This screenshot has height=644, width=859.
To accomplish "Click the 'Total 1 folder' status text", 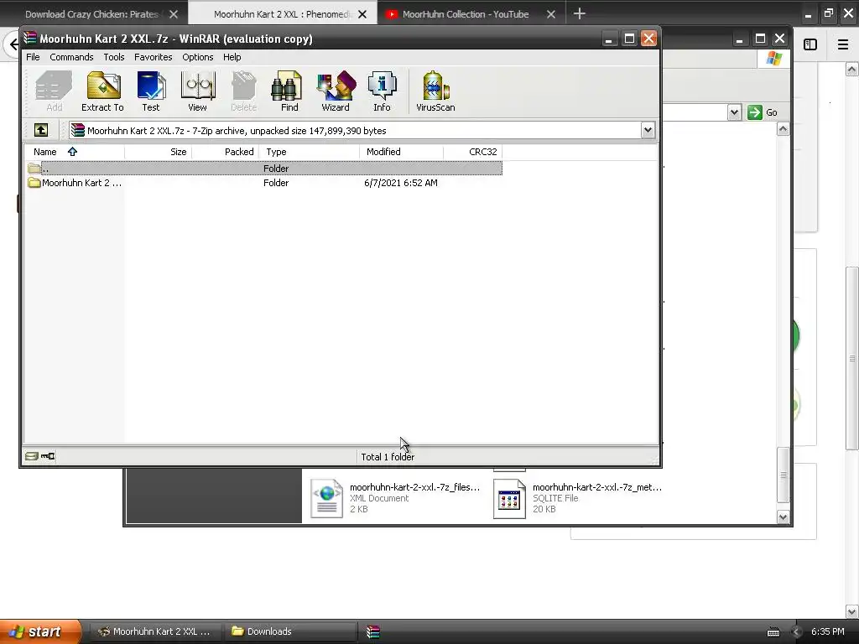I will point(388,457).
